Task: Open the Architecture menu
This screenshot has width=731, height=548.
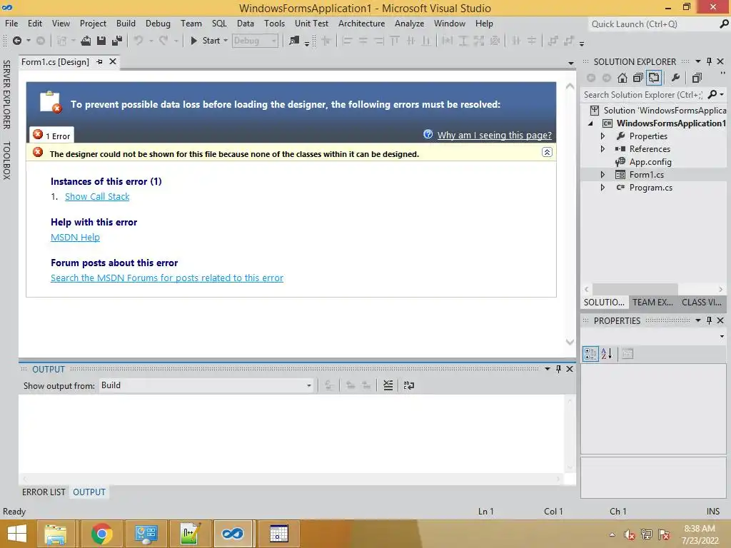Action: point(362,24)
